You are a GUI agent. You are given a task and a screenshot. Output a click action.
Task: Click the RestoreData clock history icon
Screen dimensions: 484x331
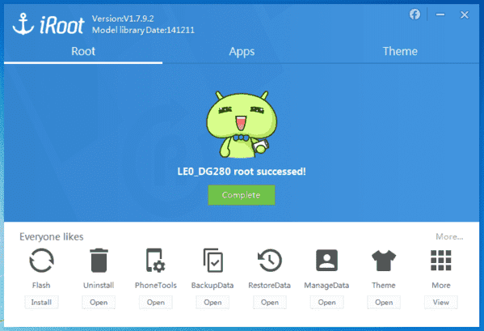click(269, 261)
